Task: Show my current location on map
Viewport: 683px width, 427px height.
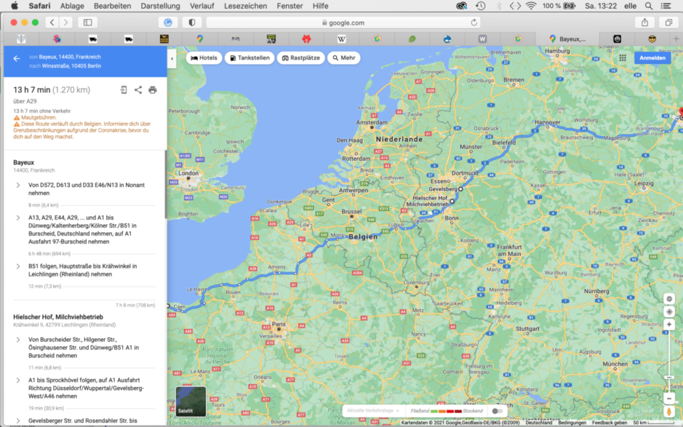Action: coord(669,312)
